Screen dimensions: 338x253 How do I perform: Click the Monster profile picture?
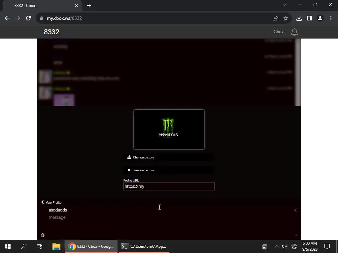169,129
